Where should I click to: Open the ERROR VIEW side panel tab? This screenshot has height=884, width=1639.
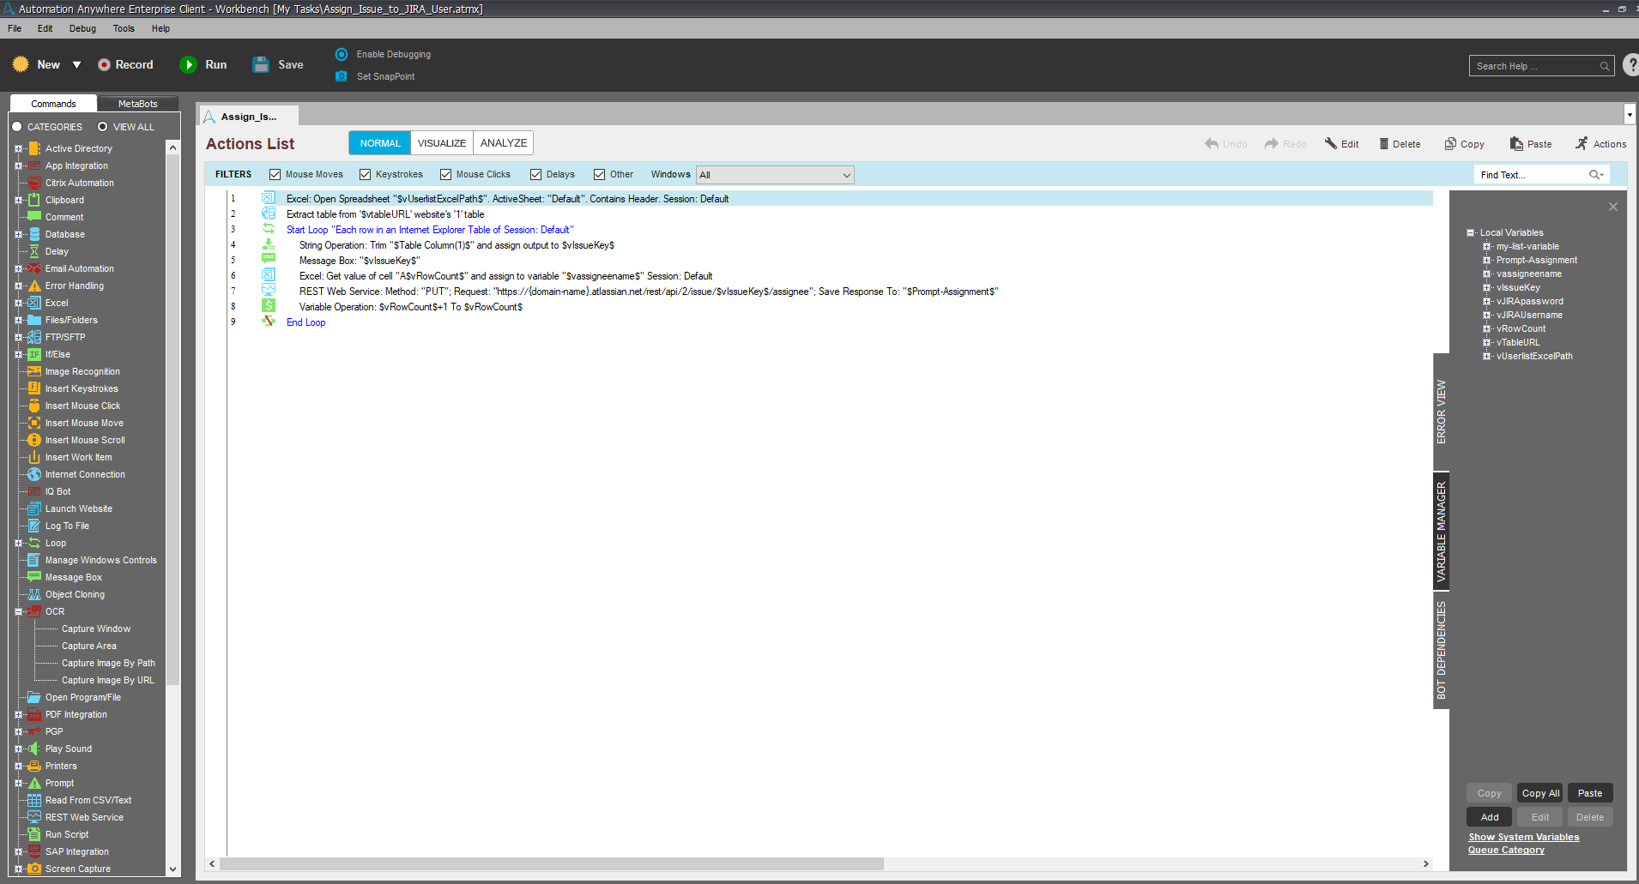click(x=1442, y=412)
